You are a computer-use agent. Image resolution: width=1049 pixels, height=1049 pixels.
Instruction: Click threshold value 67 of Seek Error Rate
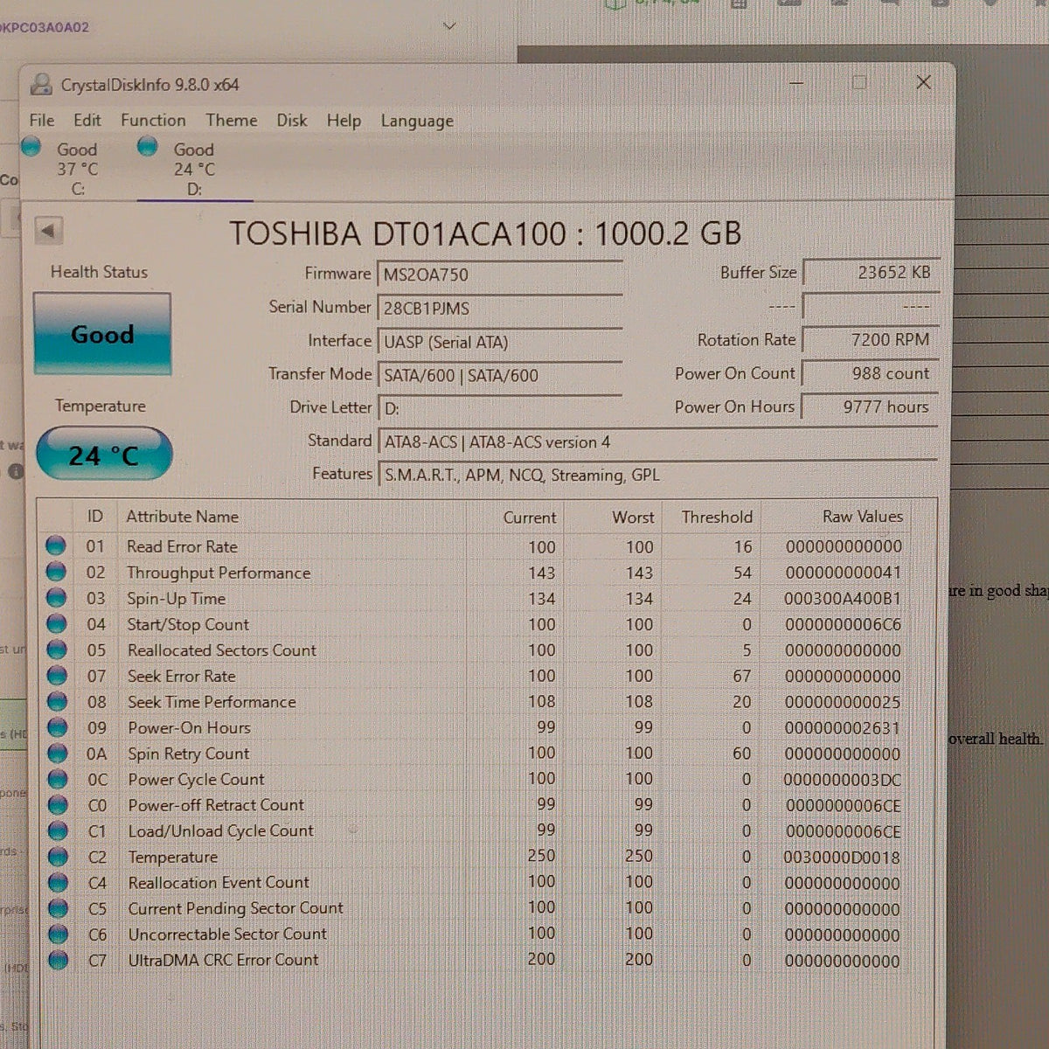point(742,677)
